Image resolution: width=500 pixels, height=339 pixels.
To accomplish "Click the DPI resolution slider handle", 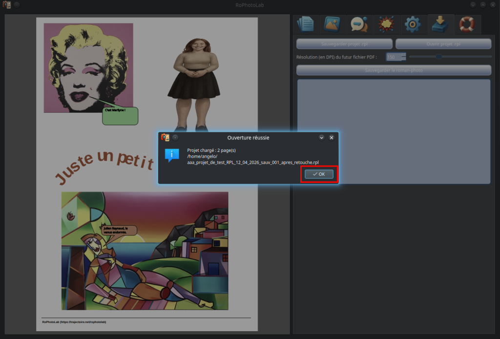I will pos(439,57).
